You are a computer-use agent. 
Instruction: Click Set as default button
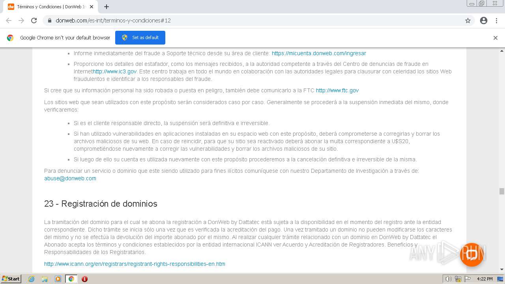click(x=140, y=37)
